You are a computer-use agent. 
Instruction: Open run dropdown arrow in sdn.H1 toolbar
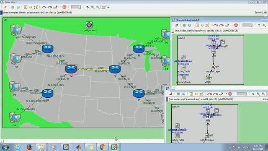click(x=232, y=25)
